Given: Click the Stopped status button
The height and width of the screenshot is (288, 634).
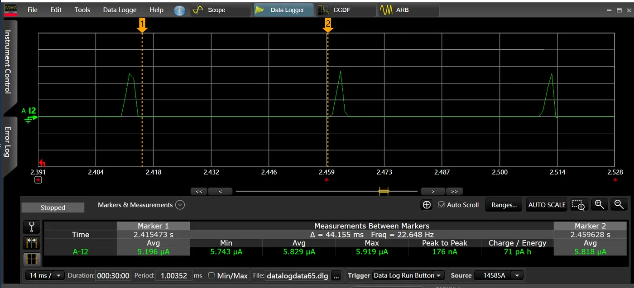Looking at the screenshot, I should [53, 208].
